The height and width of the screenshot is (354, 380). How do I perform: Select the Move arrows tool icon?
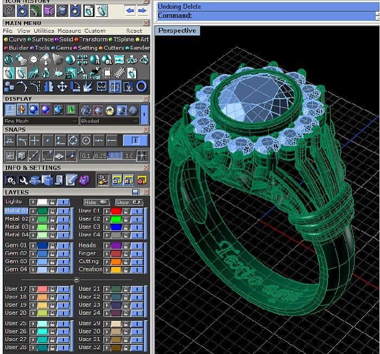pyautogui.click(x=62, y=86)
